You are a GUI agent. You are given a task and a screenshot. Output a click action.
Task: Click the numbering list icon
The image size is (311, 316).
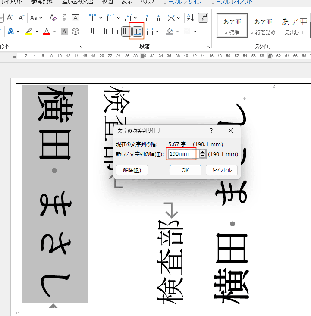click(x=110, y=18)
